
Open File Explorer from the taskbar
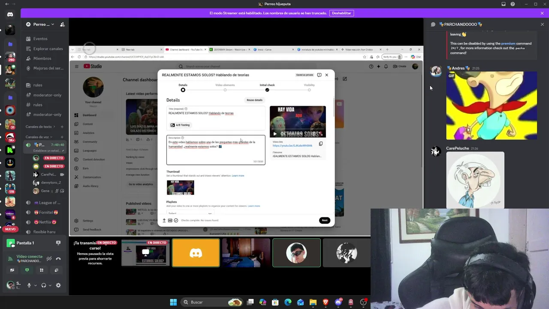[313, 302]
